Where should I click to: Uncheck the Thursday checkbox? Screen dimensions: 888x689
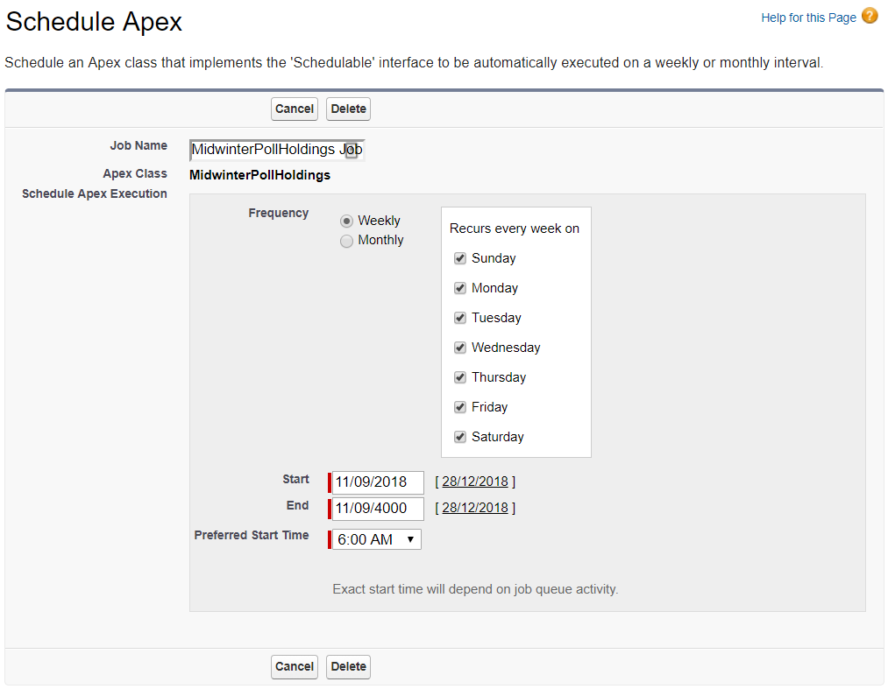460,377
